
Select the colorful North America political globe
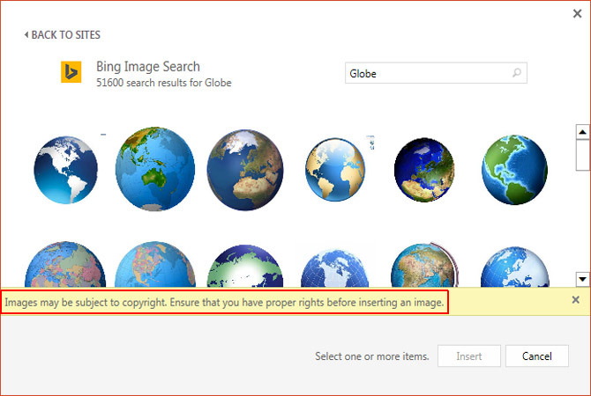[155, 264]
